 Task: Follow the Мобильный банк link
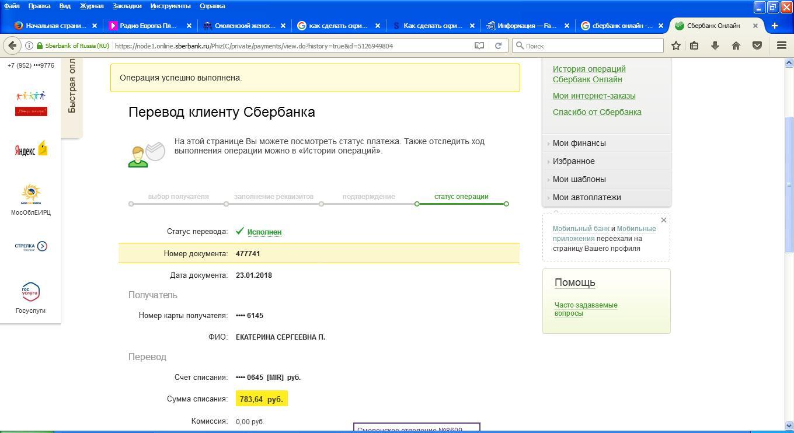point(581,229)
